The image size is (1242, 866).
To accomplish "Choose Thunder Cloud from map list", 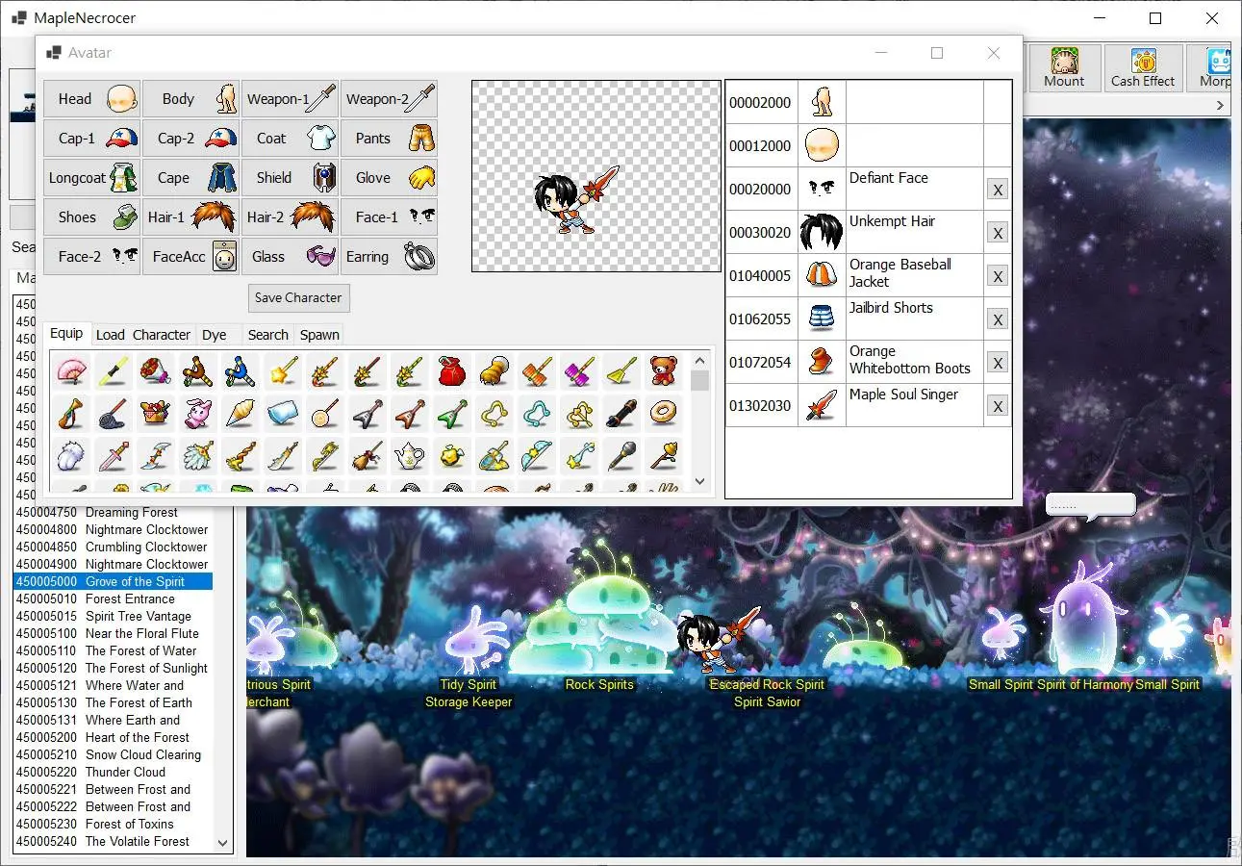I will 113,772.
